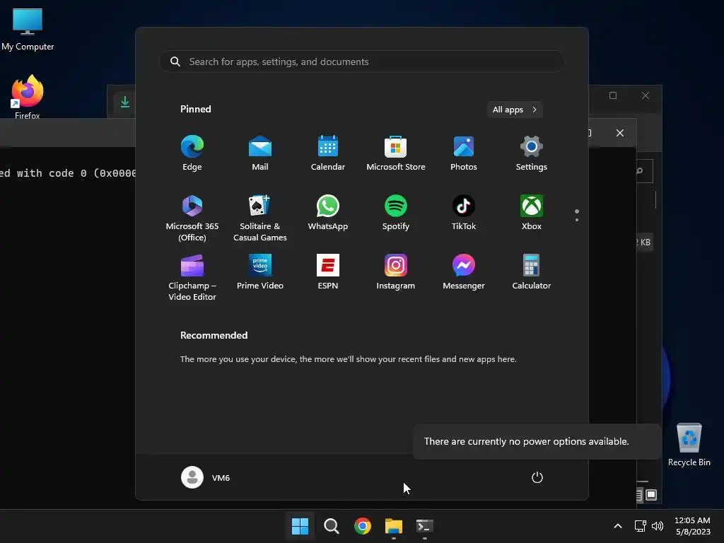Show hidden system tray icons
The height and width of the screenshot is (543, 724).
[618, 526]
